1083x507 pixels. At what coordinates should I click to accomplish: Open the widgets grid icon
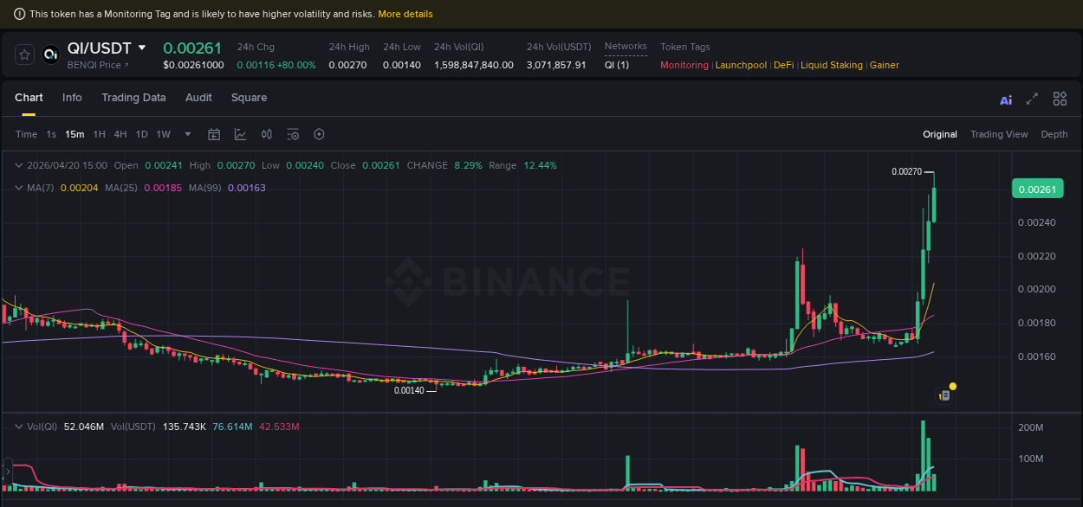pos(1060,99)
